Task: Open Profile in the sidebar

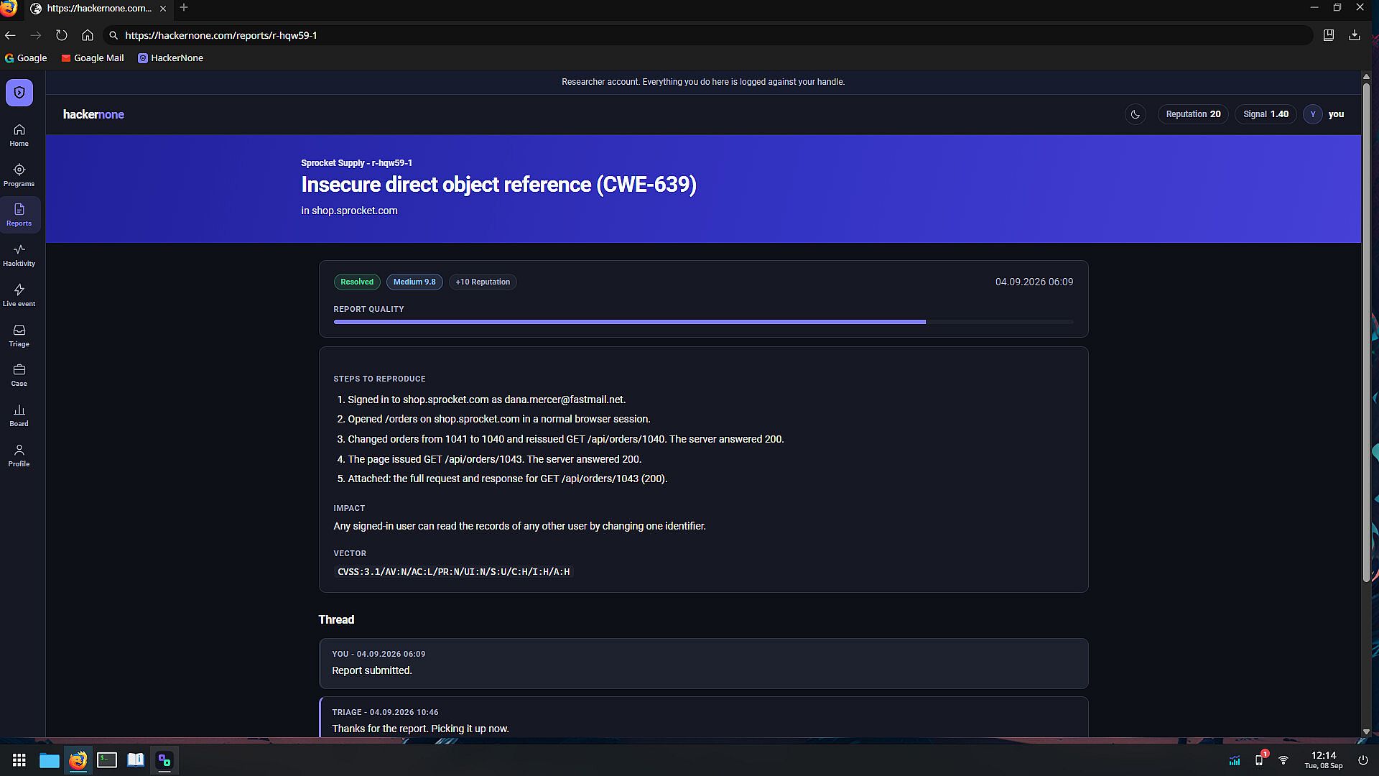Action: (x=19, y=456)
